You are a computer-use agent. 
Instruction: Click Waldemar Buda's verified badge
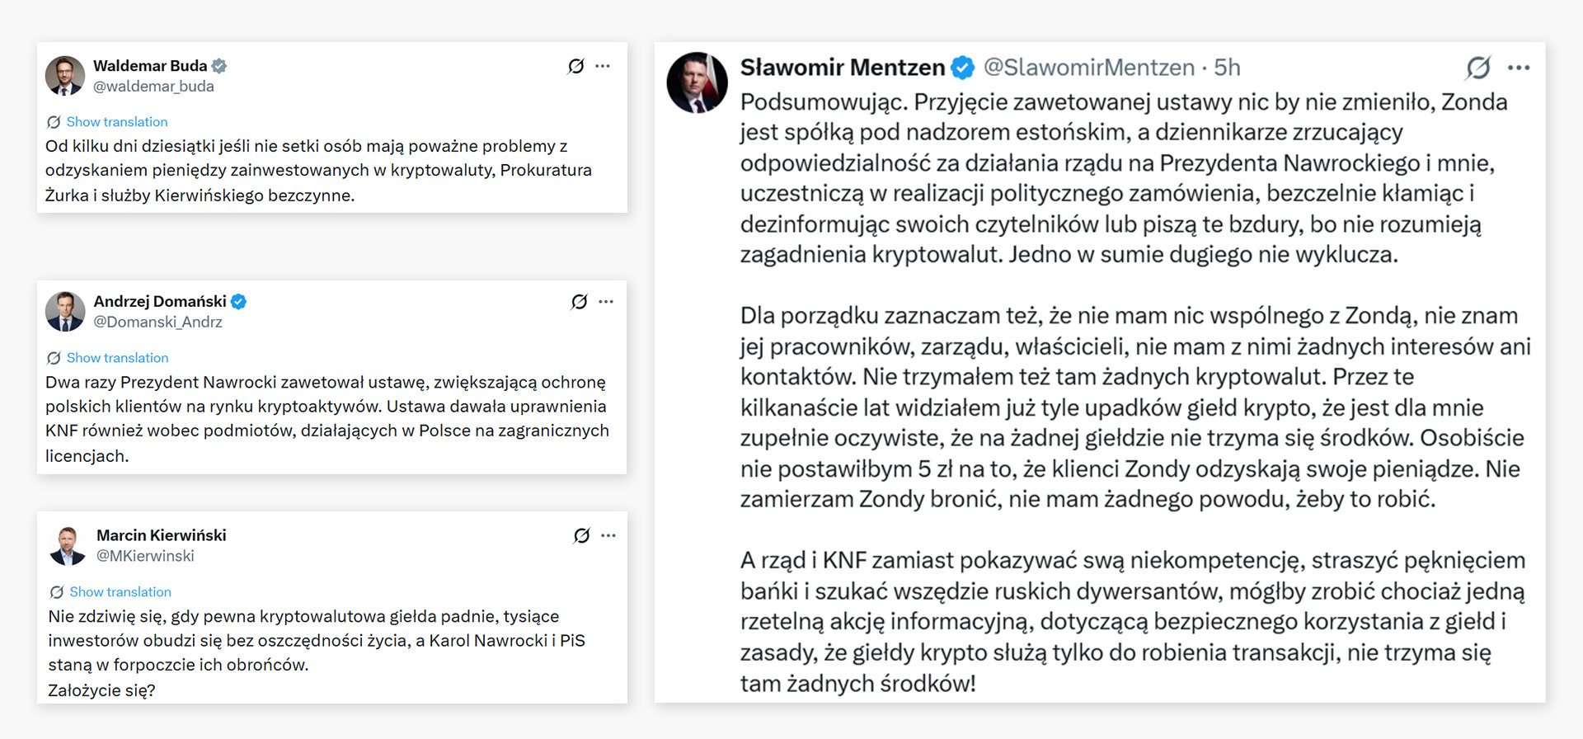coord(218,65)
